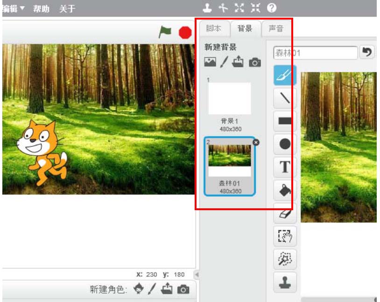Activate the Text tool

[284, 167]
